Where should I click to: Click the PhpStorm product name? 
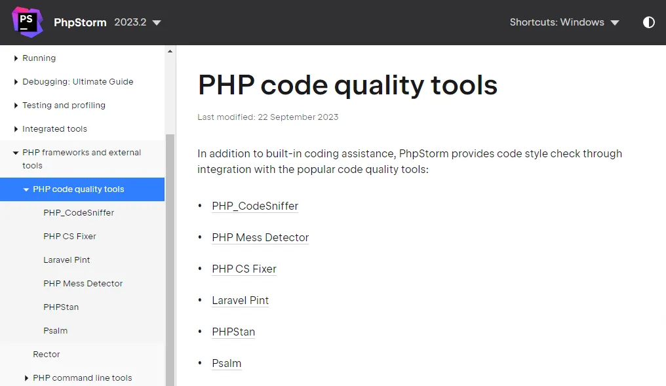click(80, 22)
